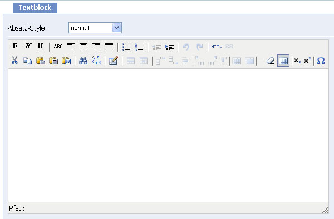Click the Pfad status label
The height and width of the screenshot is (219, 334).
pos(17,208)
